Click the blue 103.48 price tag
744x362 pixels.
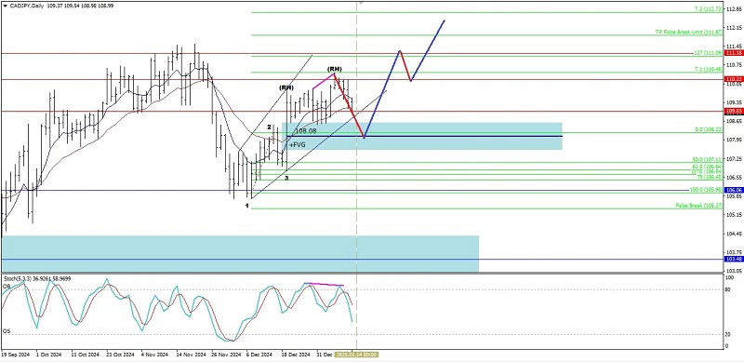(x=734, y=259)
